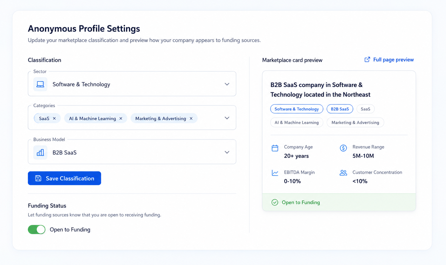The height and width of the screenshot is (265, 446).
Task: Click the AI & Machine Learning preview tag
Action: (x=297, y=122)
